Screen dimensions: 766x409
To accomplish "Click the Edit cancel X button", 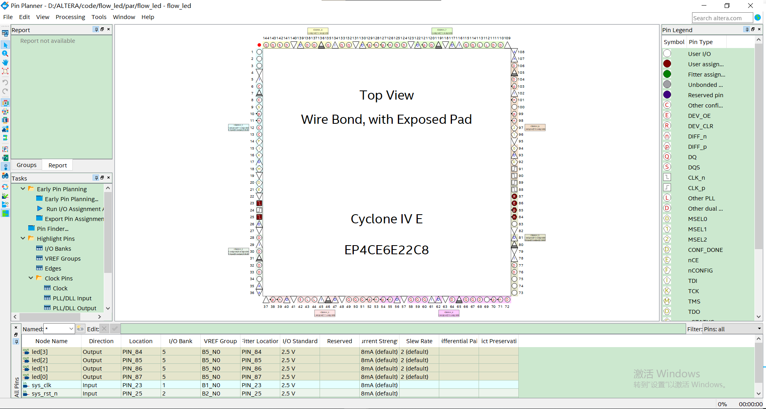I will pos(104,328).
